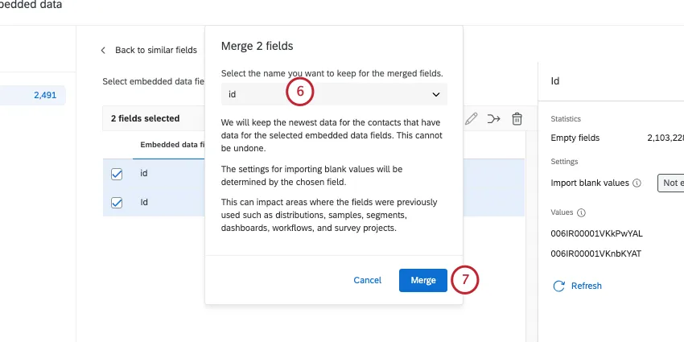This screenshot has height=342, width=684.
Task: Open the merged field name dropdown
Action: pos(334,94)
